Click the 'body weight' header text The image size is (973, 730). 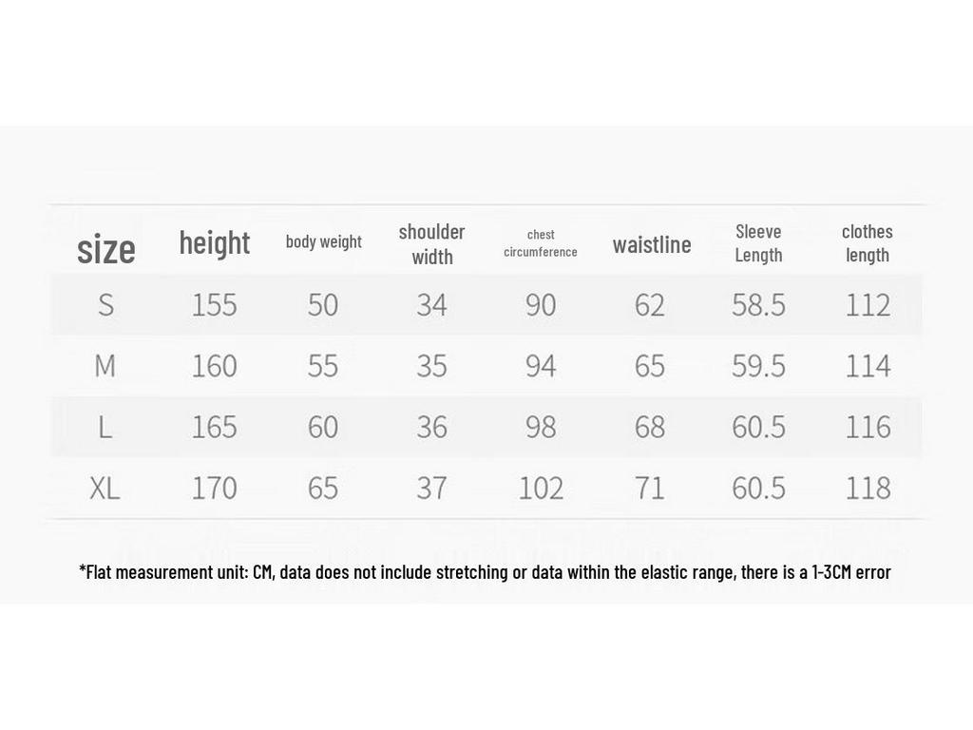click(323, 241)
